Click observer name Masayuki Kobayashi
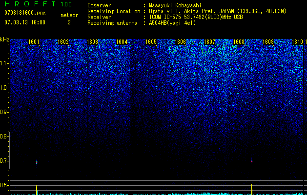The height and width of the screenshot is (195, 307). 175,5
